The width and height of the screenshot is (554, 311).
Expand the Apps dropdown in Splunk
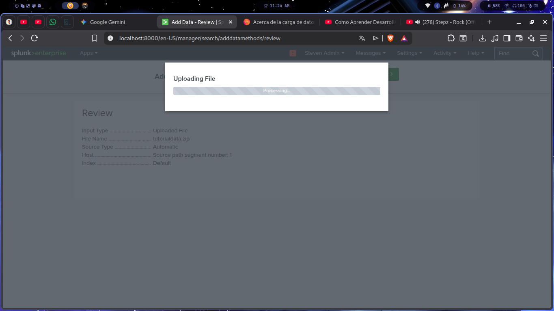(x=88, y=53)
